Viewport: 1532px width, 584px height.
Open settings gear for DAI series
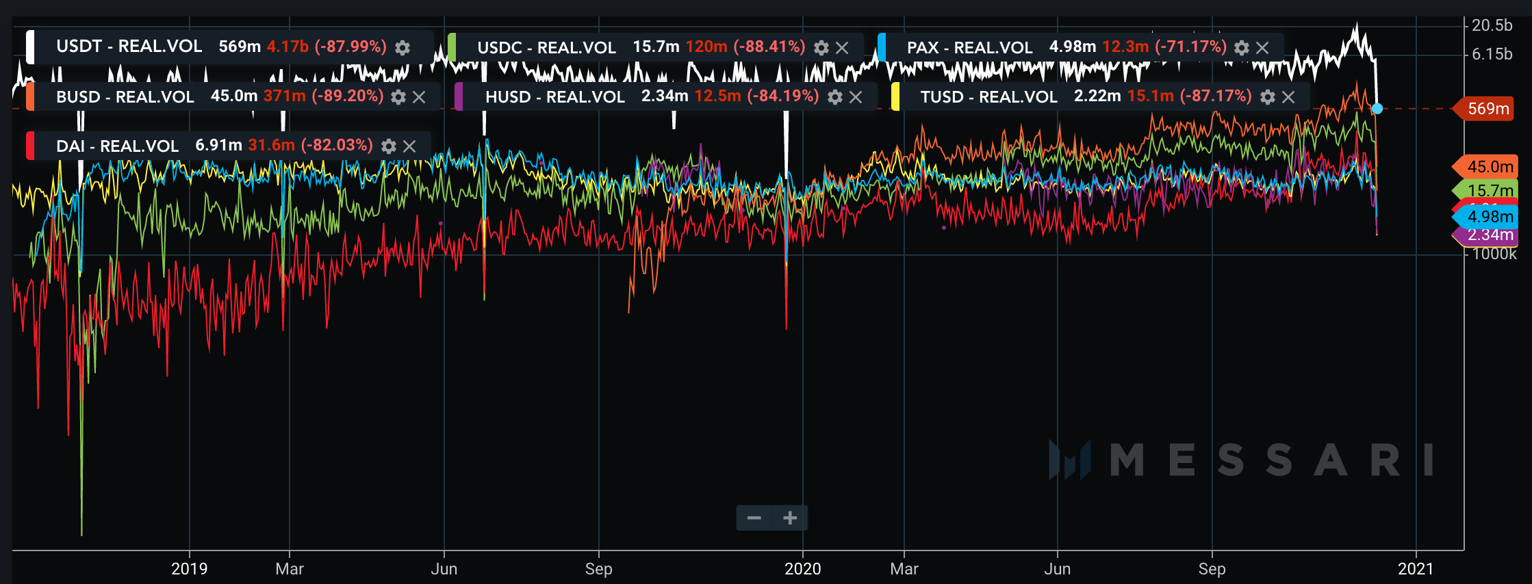pos(388,146)
